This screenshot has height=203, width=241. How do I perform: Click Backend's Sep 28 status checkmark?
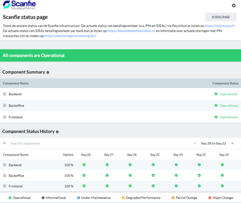(x=84, y=165)
